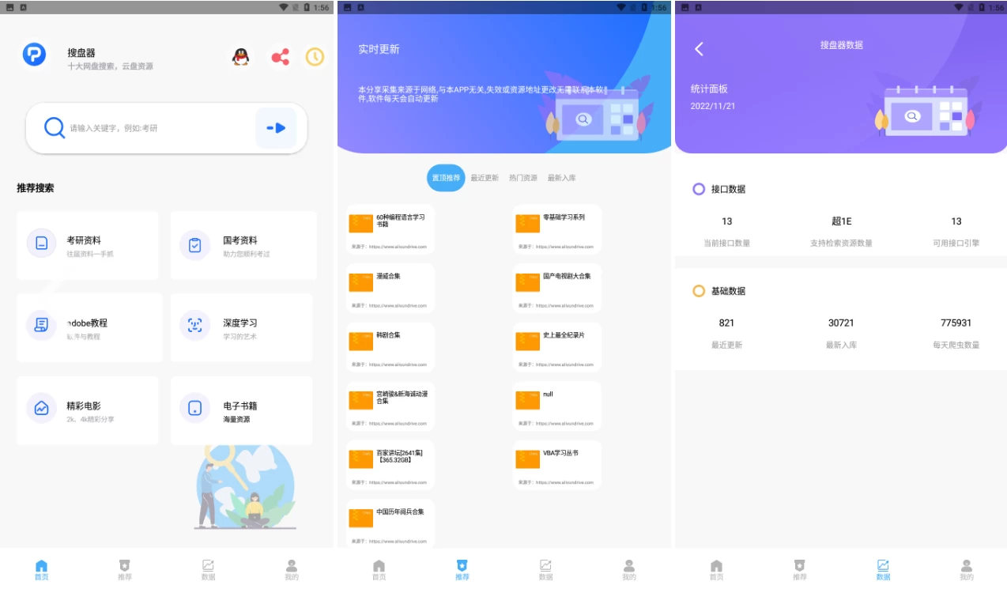1007x589 pixels.
Task: Open the 漫威合集 resource item
Action: 390,288
